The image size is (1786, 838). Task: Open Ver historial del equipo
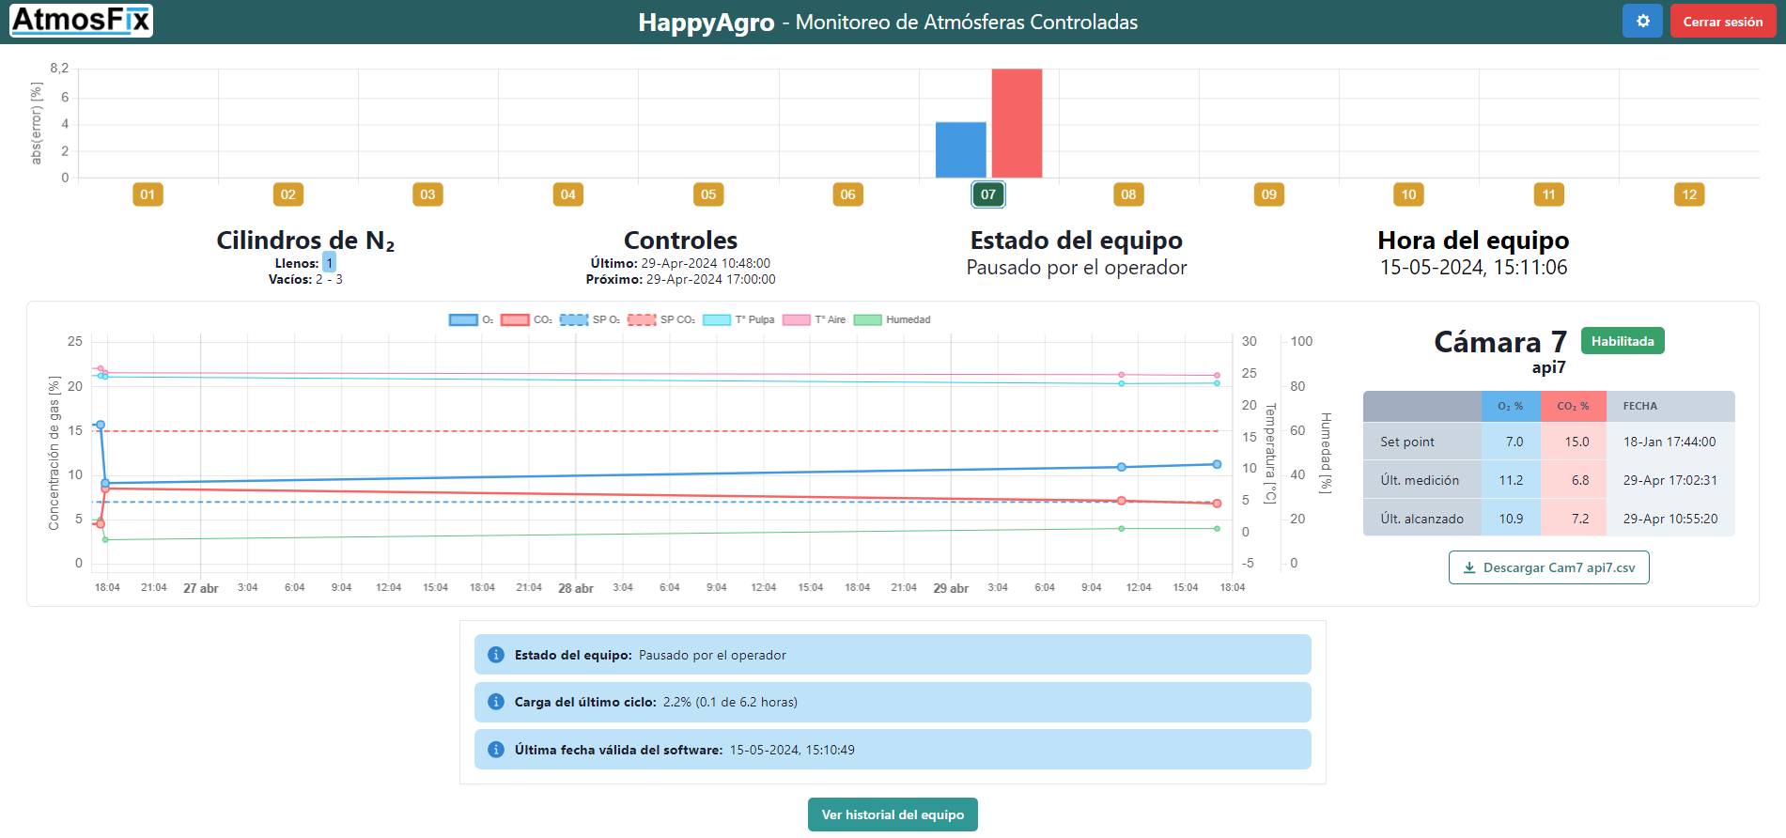pos(893,815)
